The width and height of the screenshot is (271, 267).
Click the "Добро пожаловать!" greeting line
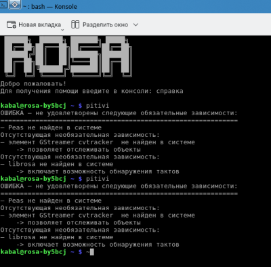(x=33, y=84)
